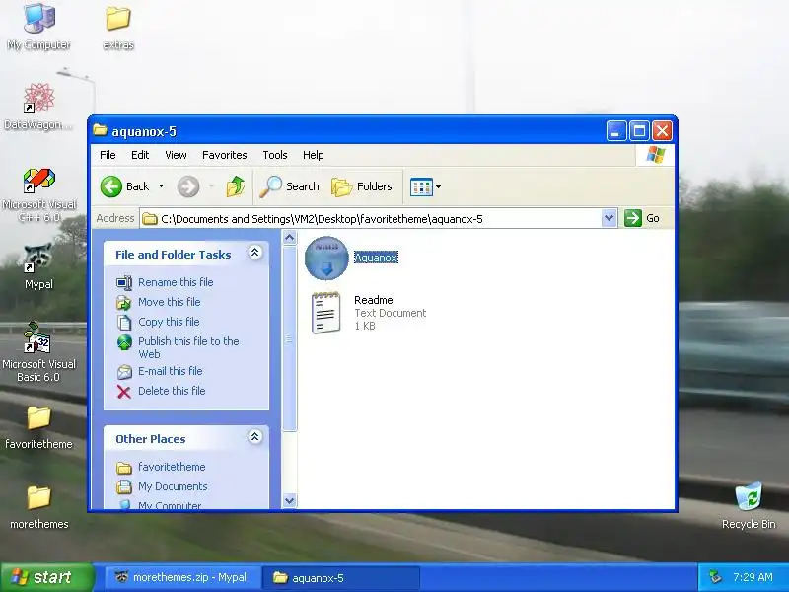
Task: Click the aquanox-5 window title folder icon
Action: point(101,131)
